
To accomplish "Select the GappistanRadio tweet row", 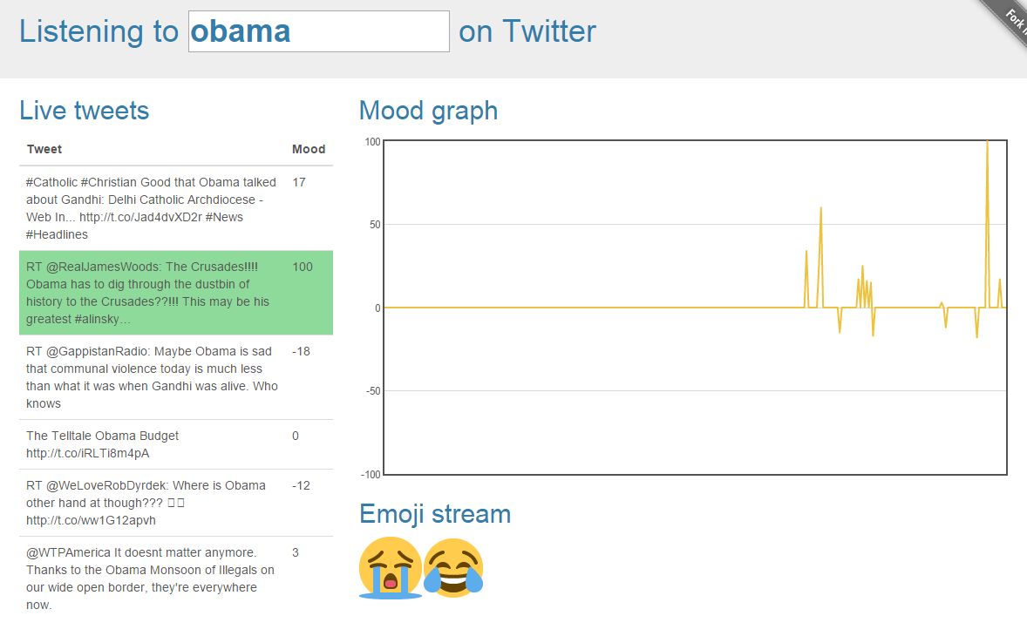I will (x=176, y=377).
